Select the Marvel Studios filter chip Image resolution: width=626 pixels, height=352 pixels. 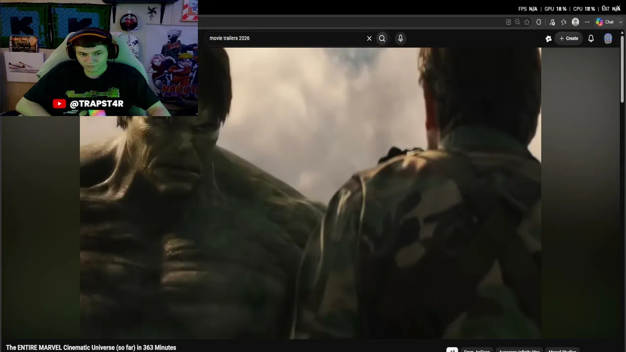click(562, 351)
